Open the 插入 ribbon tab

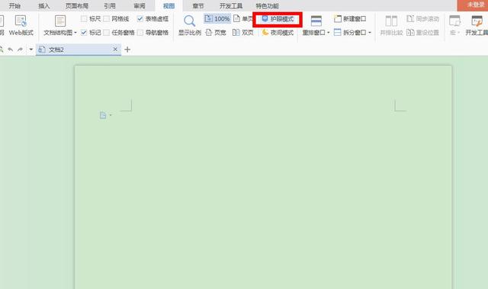44,5
